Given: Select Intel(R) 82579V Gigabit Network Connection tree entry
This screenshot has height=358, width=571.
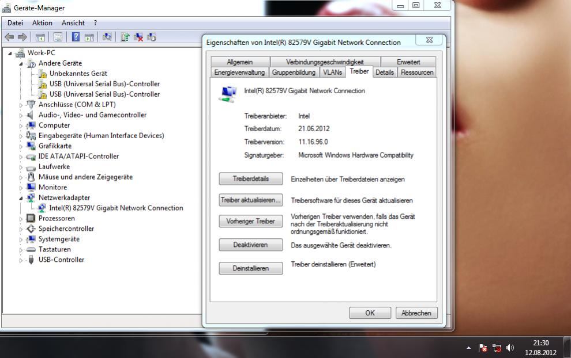Looking at the screenshot, I should (x=116, y=208).
